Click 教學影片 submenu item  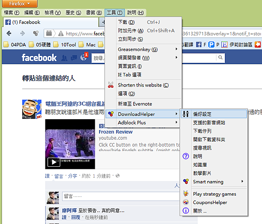pos(214,173)
